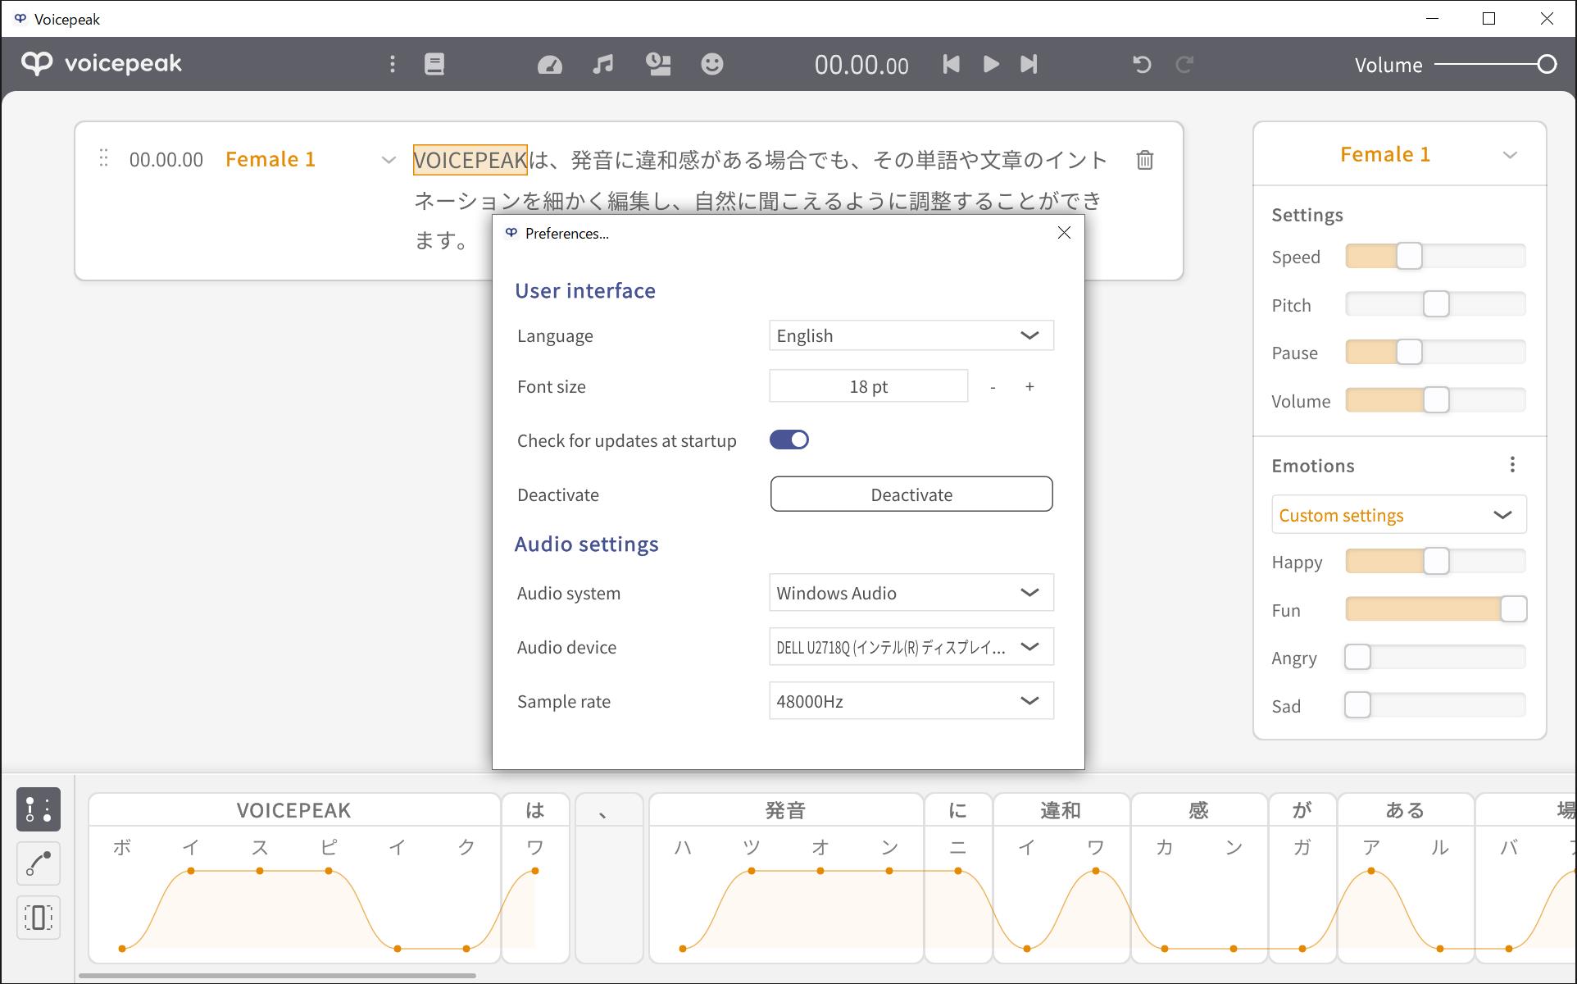Undo the last action
The width and height of the screenshot is (1577, 984).
(1142, 65)
